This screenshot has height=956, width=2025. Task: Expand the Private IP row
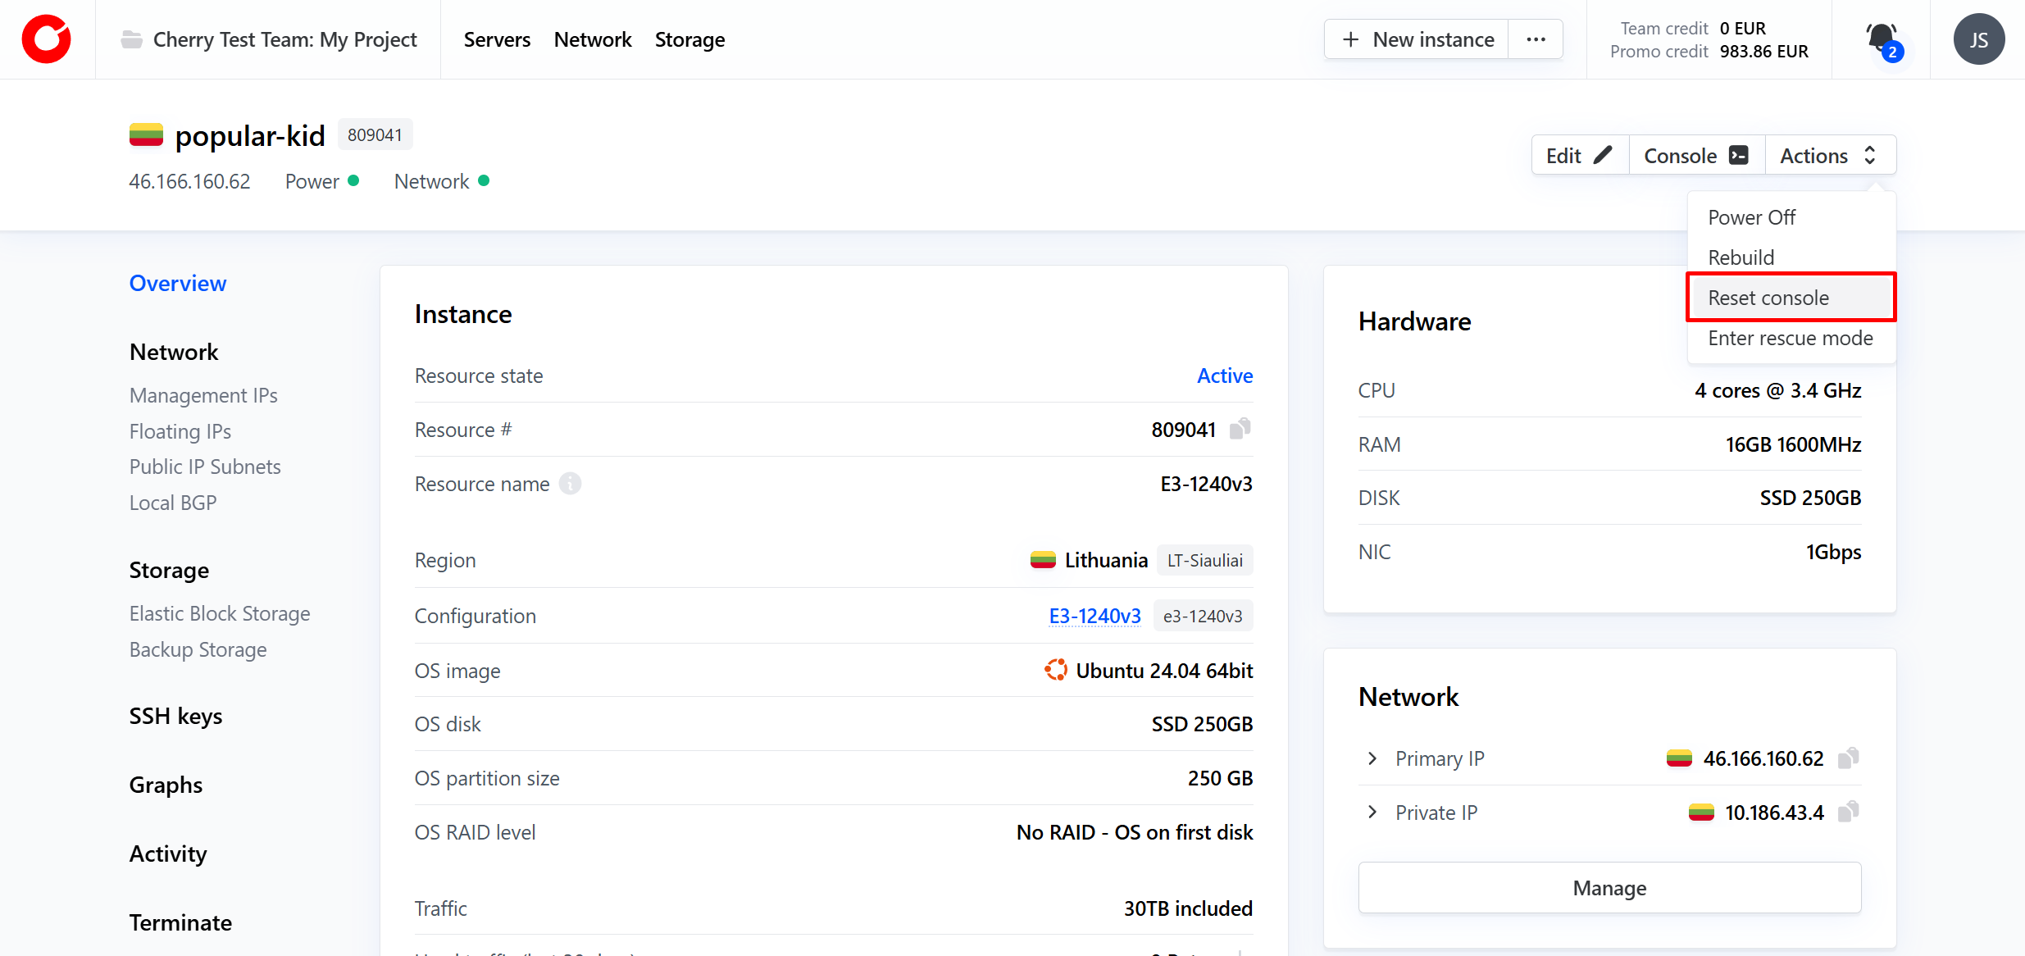pos(1372,813)
